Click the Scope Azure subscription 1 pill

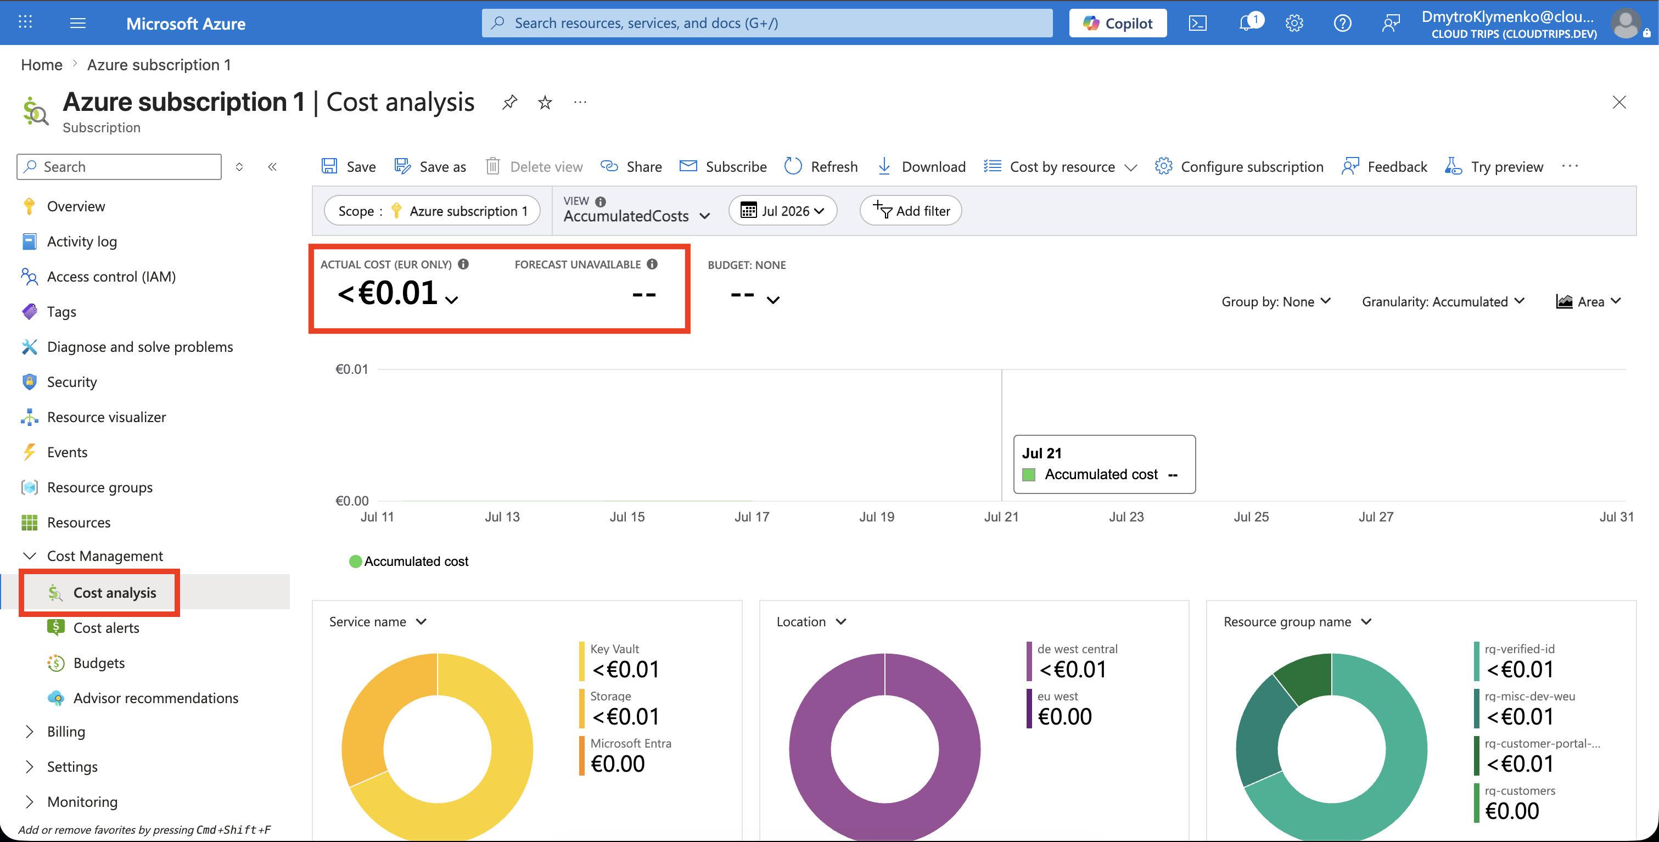(431, 211)
